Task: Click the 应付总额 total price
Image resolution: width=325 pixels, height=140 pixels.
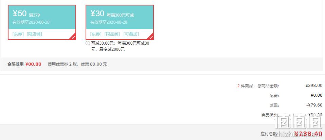Action: pos(308,134)
